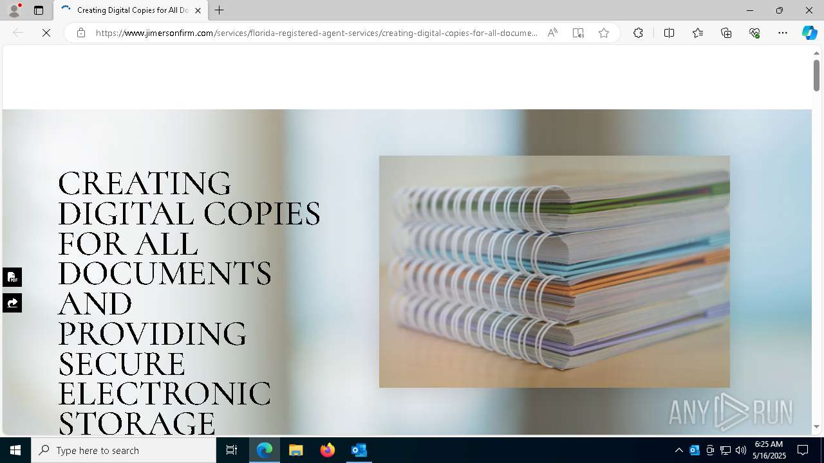Switch to Microsoft Edge on taskbar
Screen dimensions: 824x463
coord(265,450)
